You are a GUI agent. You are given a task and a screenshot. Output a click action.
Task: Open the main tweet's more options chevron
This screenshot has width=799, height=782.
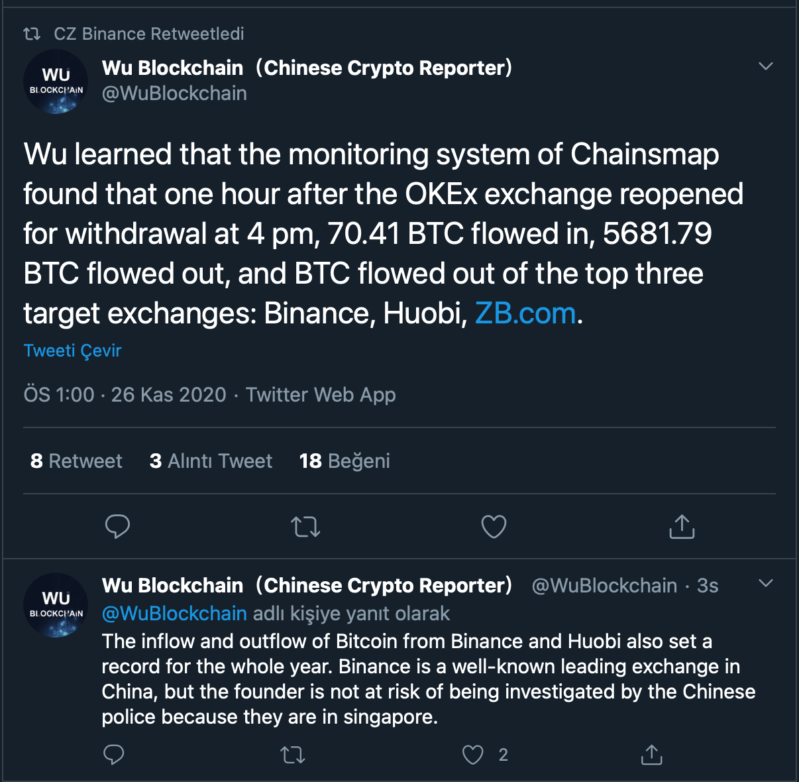766,66
